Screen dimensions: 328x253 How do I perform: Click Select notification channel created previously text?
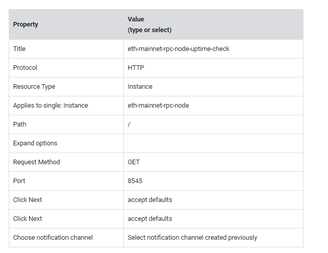click(192, 238)
